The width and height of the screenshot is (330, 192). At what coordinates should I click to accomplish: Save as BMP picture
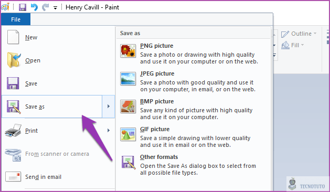point(193,109)
